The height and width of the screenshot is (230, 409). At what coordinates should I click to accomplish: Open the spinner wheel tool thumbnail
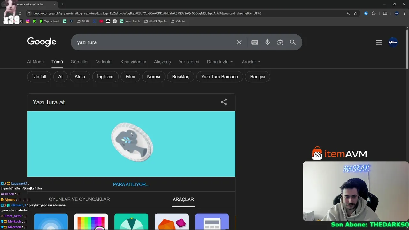tap(131, 222)
